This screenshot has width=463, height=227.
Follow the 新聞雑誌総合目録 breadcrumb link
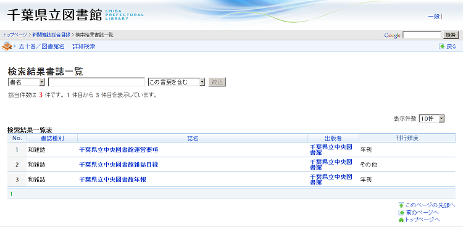pyautogui.click(x=51, y=35)
